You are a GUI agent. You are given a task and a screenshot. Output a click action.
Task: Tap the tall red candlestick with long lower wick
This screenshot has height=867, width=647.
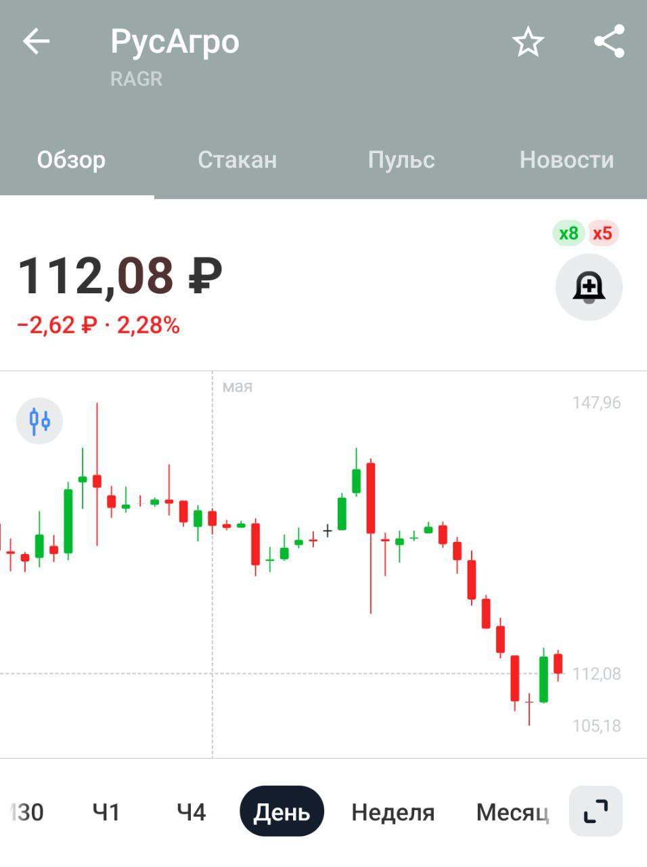(x=371, y=536)
